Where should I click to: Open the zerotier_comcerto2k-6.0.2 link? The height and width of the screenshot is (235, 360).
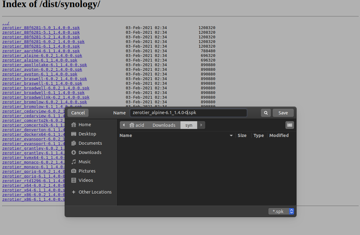33,121
